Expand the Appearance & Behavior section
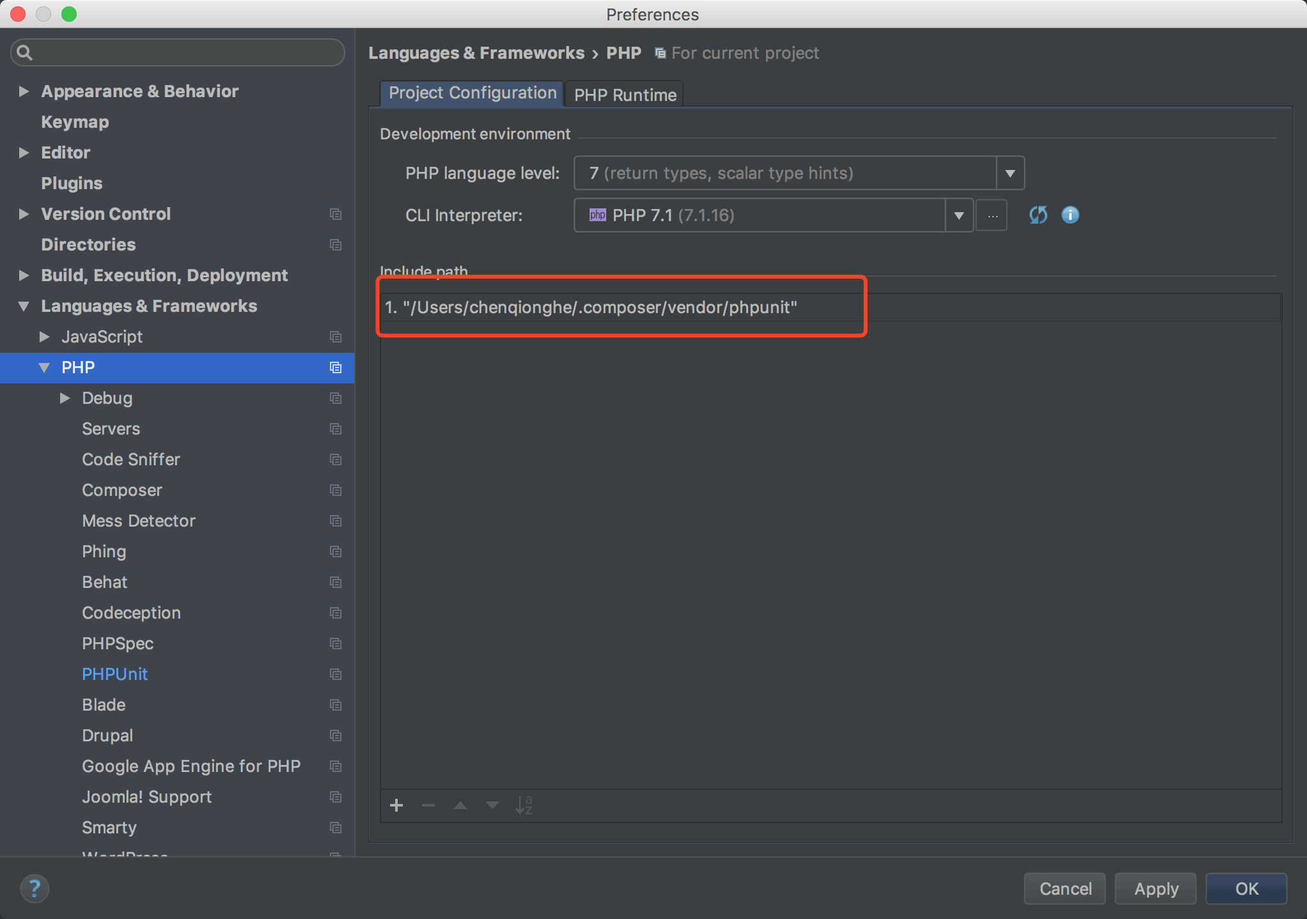The image size is (1307, 919). (22, 91)
